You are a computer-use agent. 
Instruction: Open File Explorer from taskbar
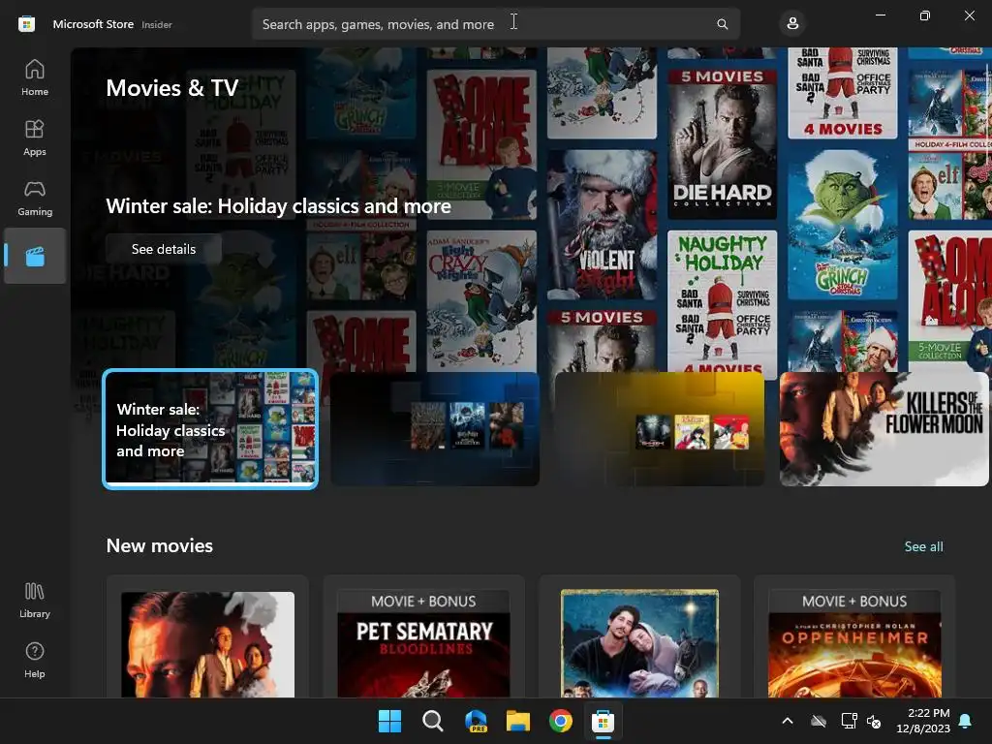(518, 721)
